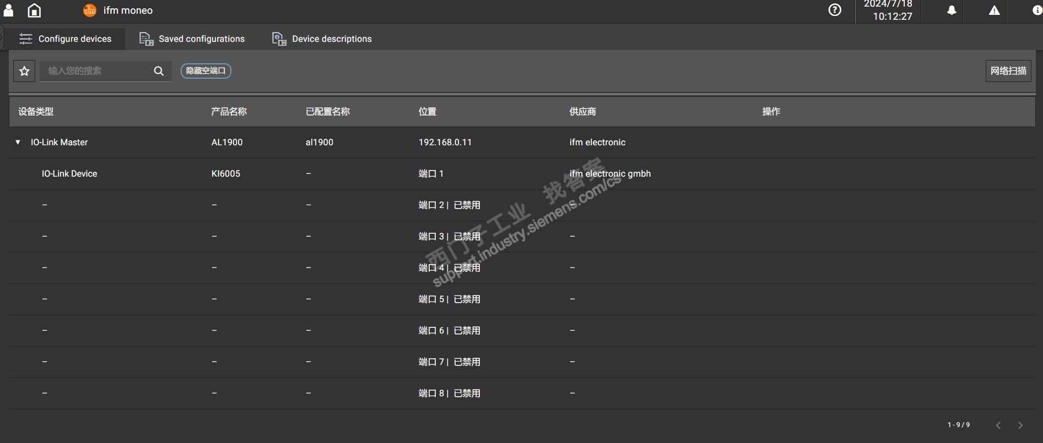Click the 1-9/9 pagination count
The height and width of the screenshot is (443, 1043).
[959, 425]
